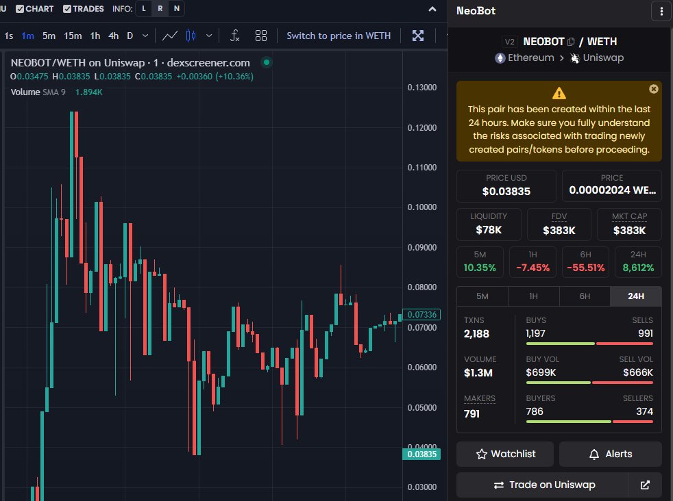Copy the NEOBOT token address icon
Viewport: 673px width, 501px height.
pyautogui.click(x=571, y=42)
